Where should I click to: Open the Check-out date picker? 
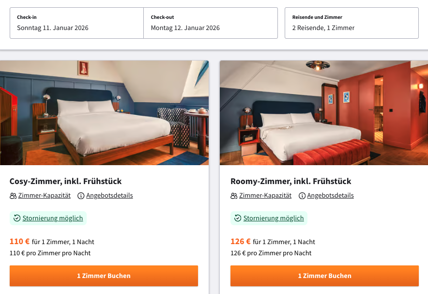pos(211,23)
